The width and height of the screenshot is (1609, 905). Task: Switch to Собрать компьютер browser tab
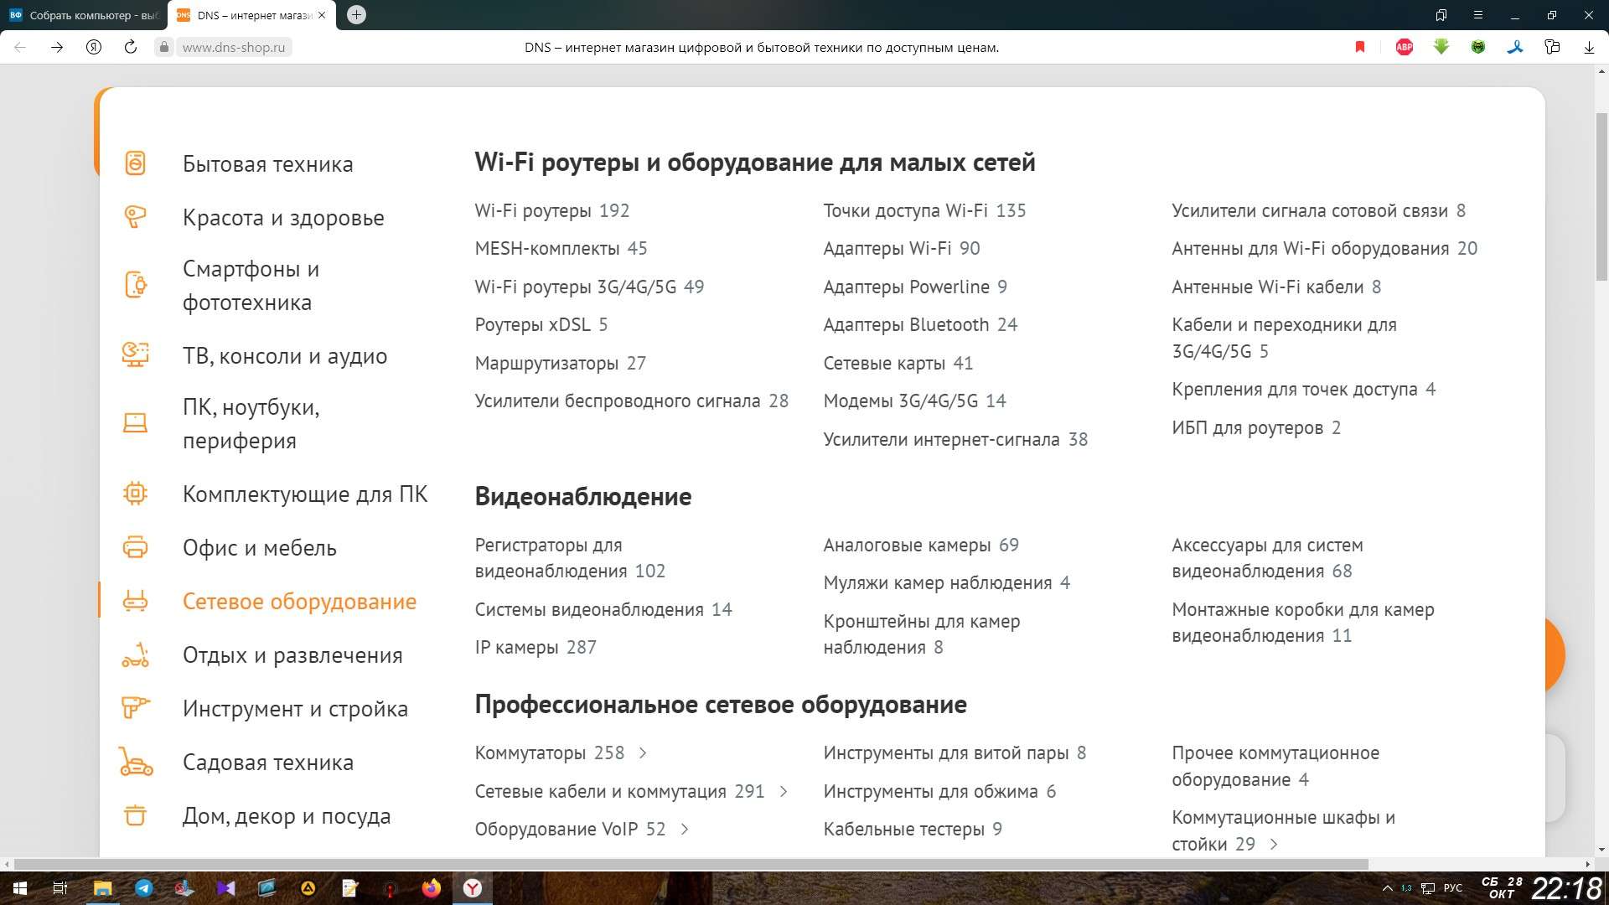click(x=84, y=15)
